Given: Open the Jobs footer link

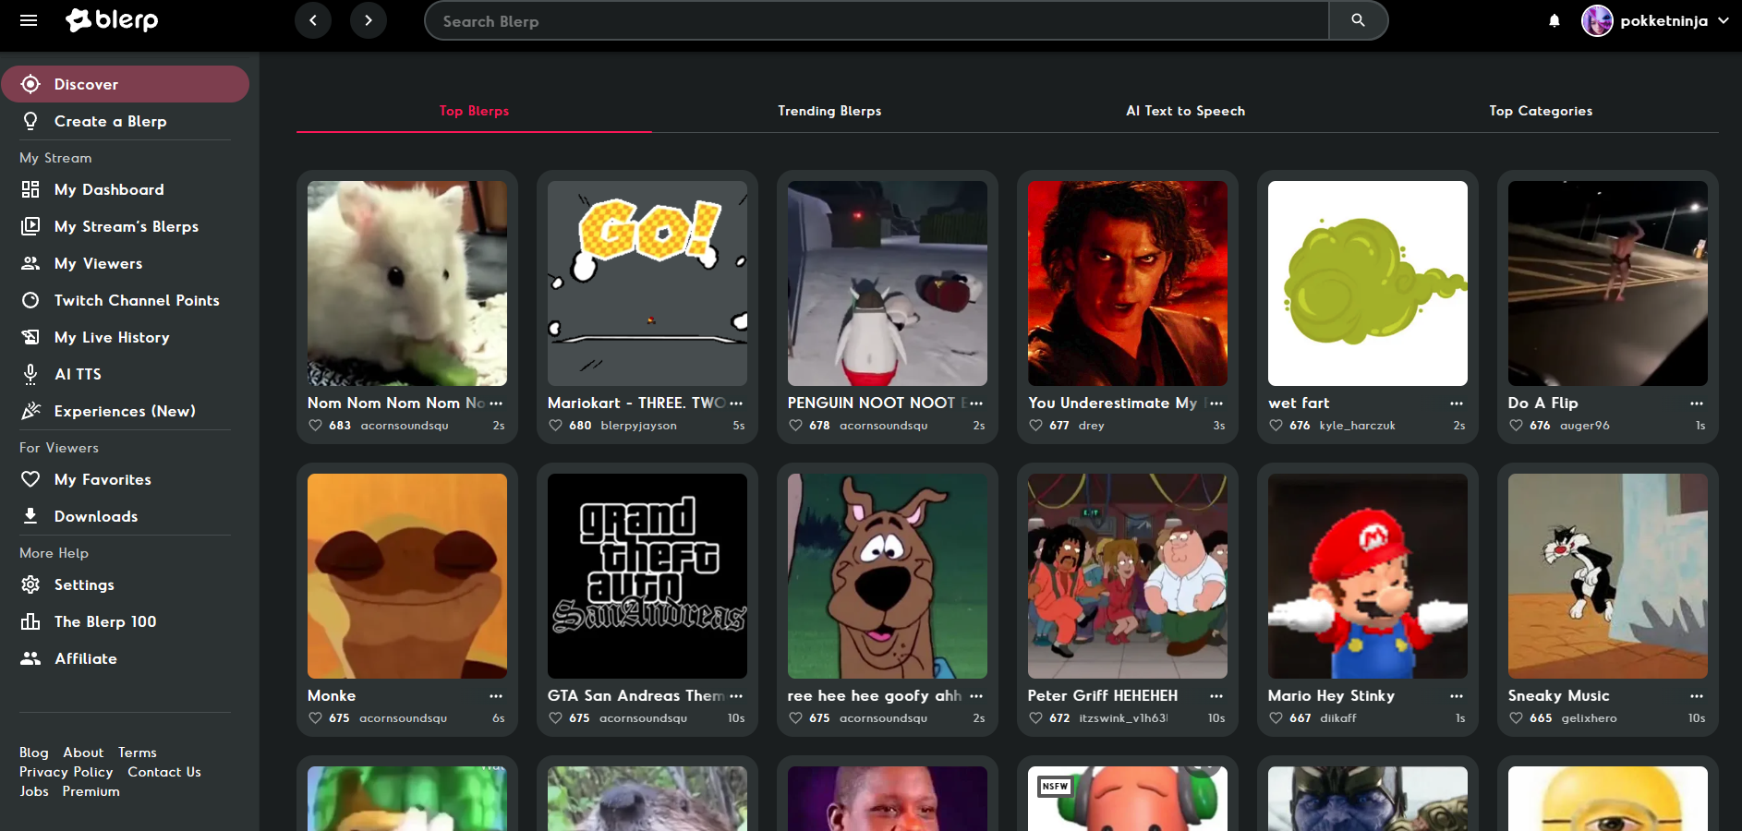Looking at the screenshot, I should point(34,791).
